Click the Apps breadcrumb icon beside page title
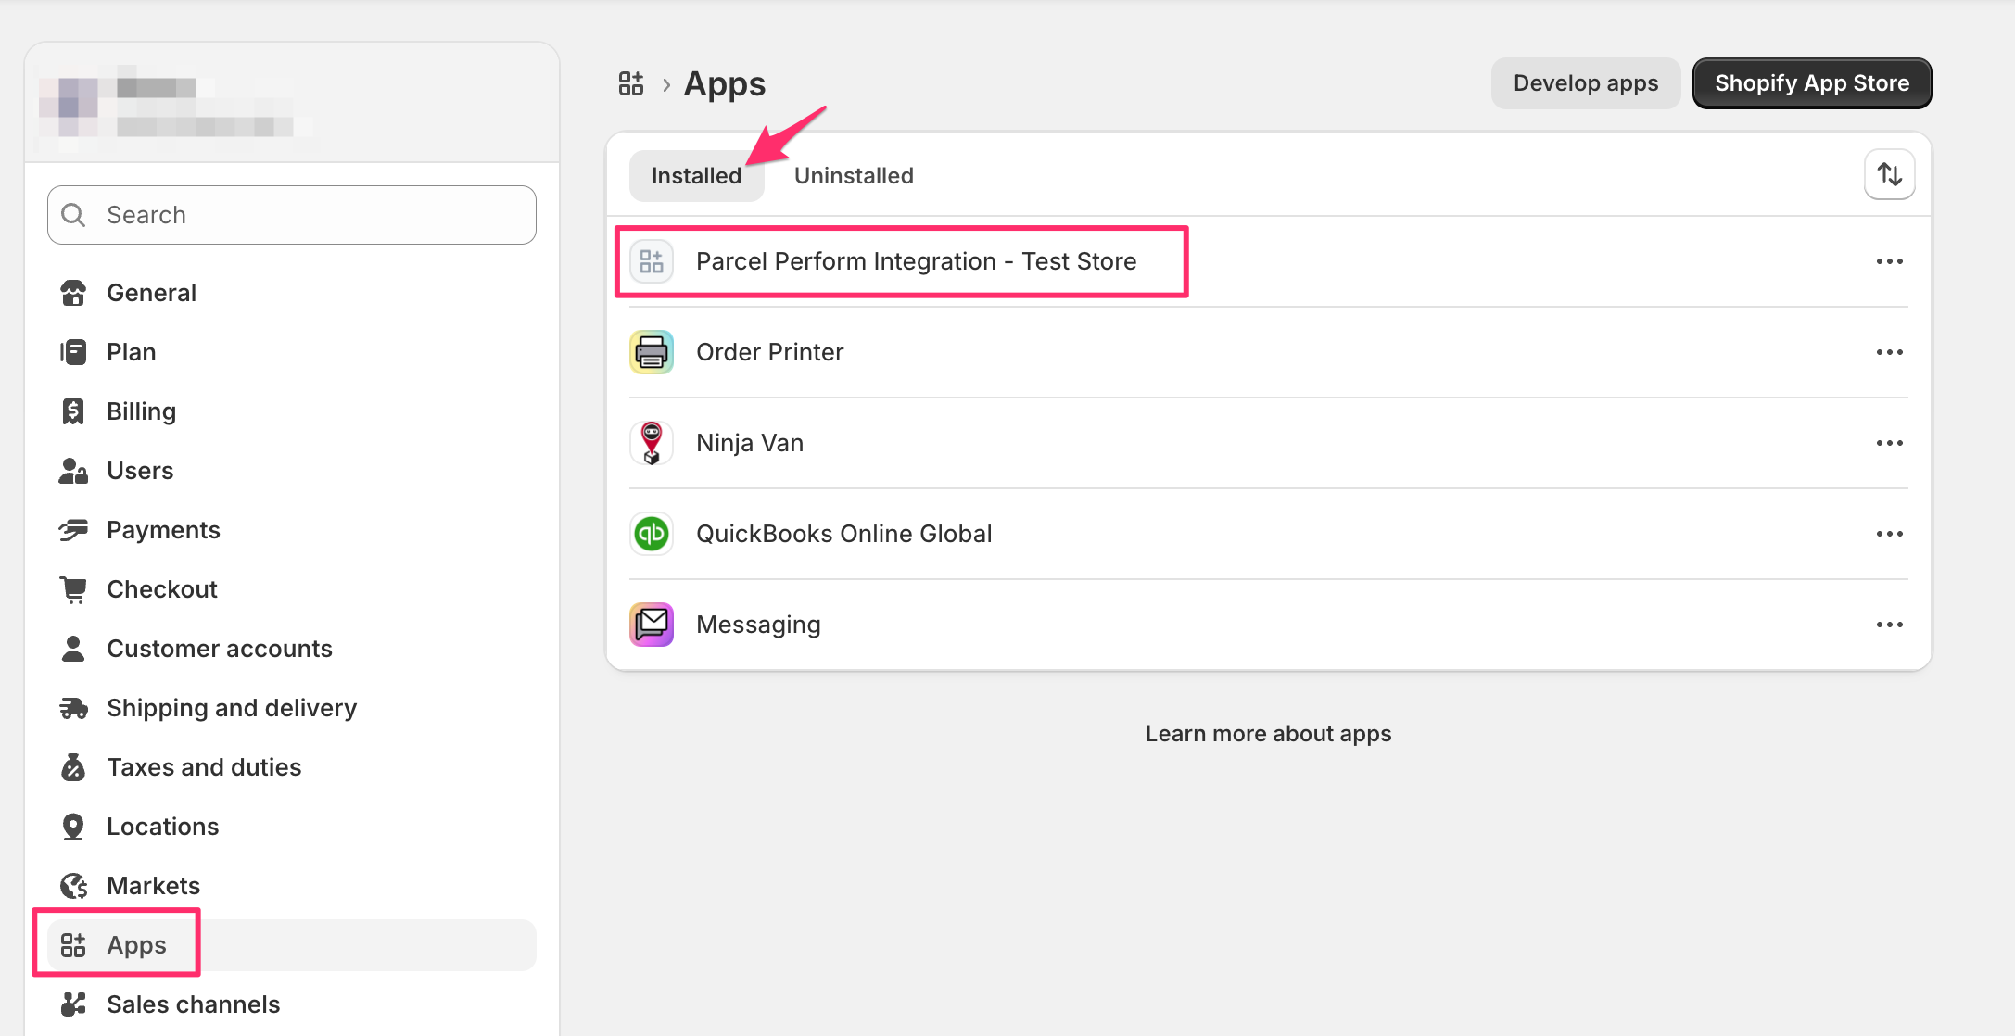The height and width of the screenshot is (1036, 2015). click(631, 83)
